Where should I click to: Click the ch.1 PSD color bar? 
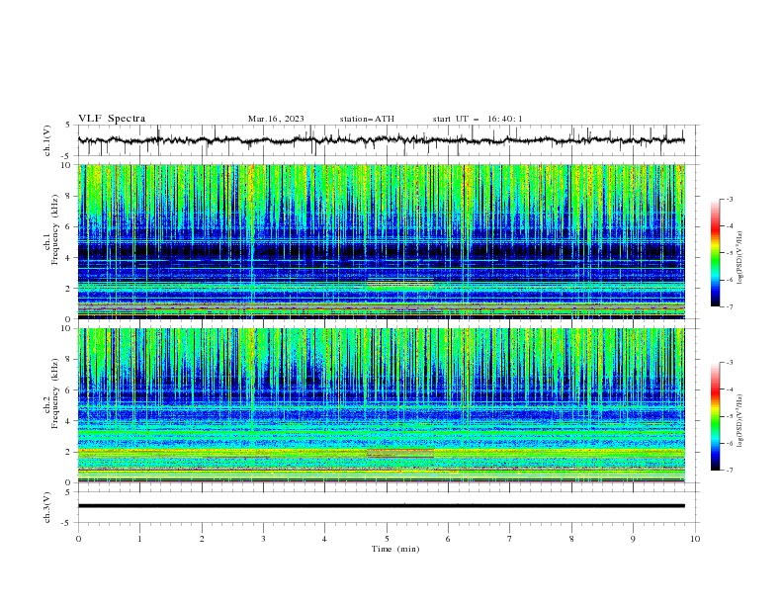pos(715,253)
